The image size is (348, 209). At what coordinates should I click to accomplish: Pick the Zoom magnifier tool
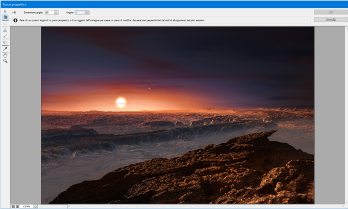[5, 61]
